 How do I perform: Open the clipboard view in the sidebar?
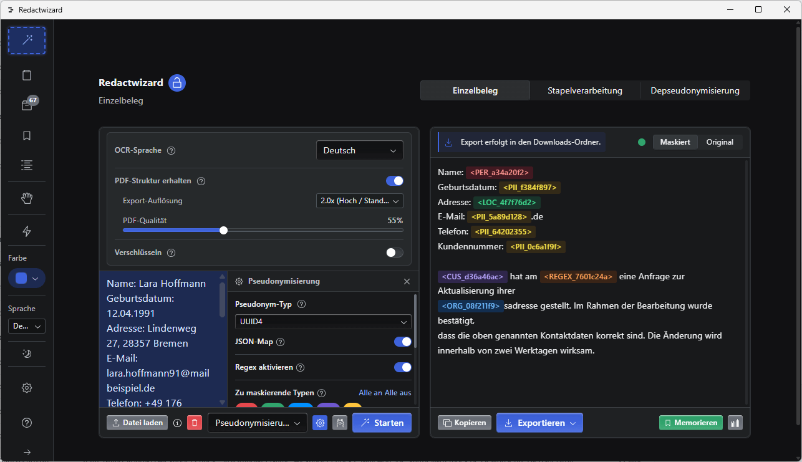(27, 75)
